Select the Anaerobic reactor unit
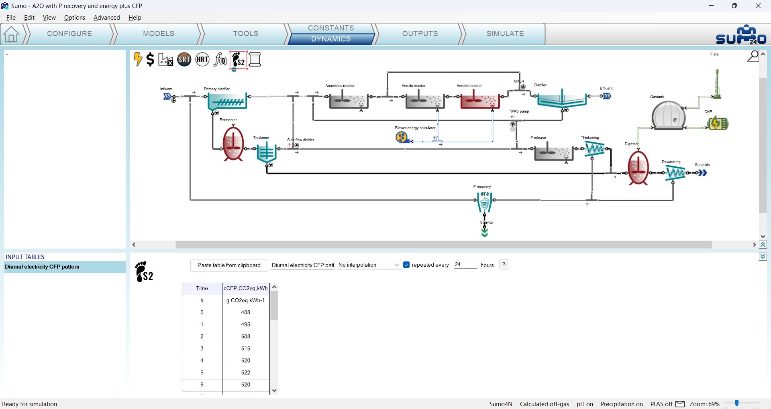The image size is (771, 409). point(349,99)
